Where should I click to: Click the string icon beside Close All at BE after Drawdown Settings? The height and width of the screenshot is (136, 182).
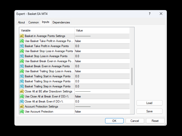22,91
